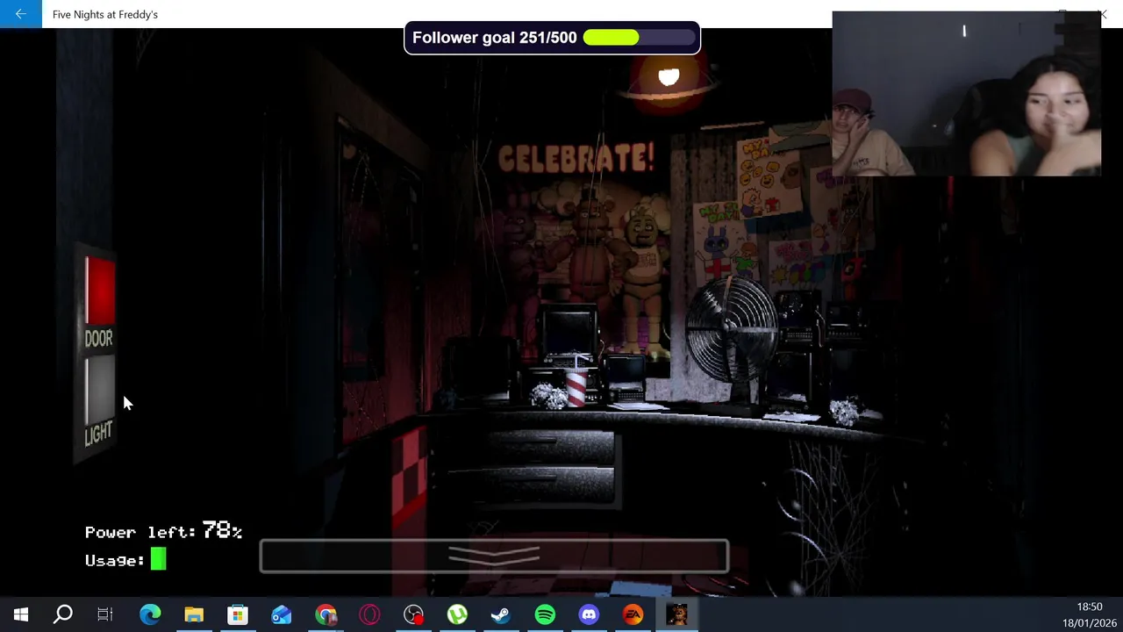Click the window close X button
1123x632 pixels.
click(x=1103, y=14)
